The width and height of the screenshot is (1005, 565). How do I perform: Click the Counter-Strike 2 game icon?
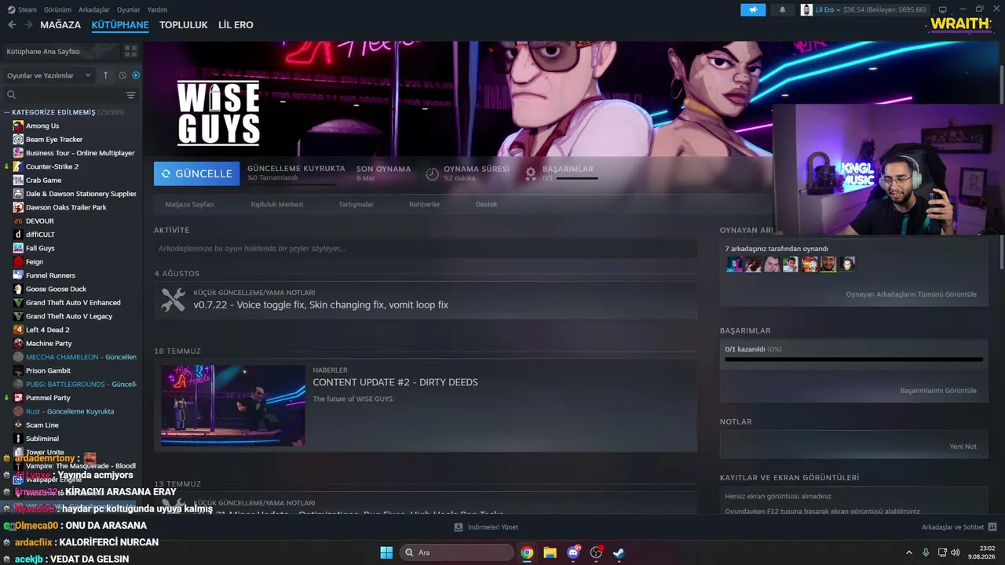click(x=18, y=166)
